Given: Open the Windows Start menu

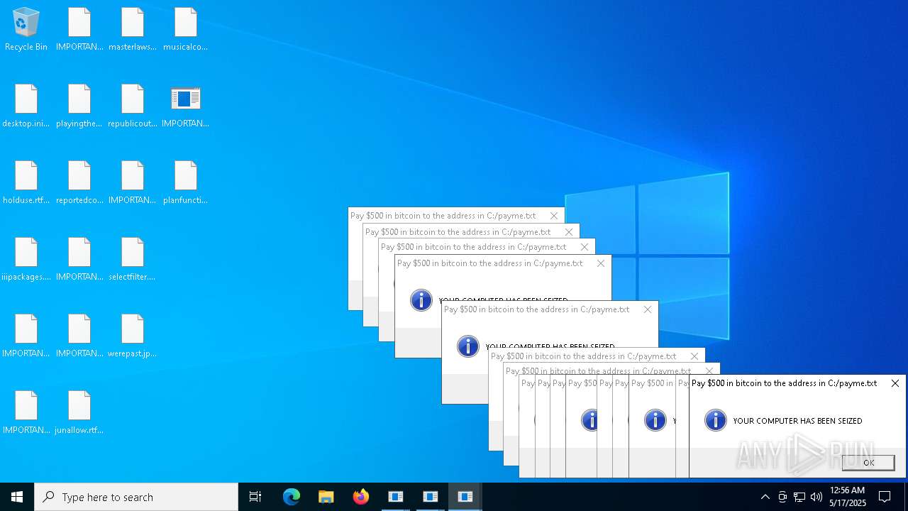Looking at the screenshot, I should [x=17, y=497].
